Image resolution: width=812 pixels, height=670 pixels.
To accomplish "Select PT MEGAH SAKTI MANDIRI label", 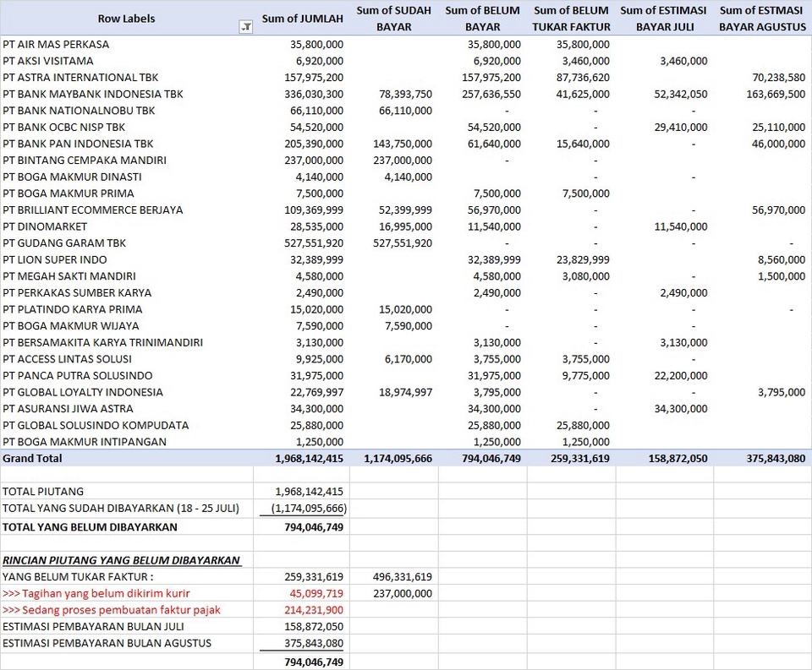I will coord(69,276).
